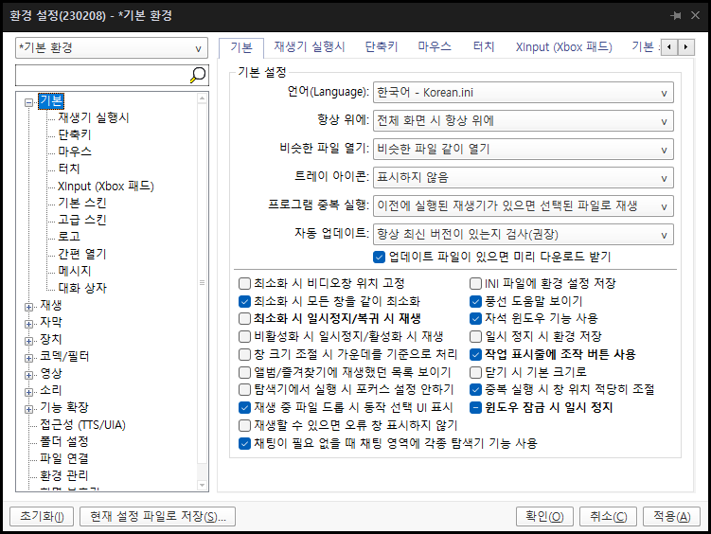Screen dimensions: 711x534
Task: Select 기본 스킨 in the tree
Action: click(82, 203)
